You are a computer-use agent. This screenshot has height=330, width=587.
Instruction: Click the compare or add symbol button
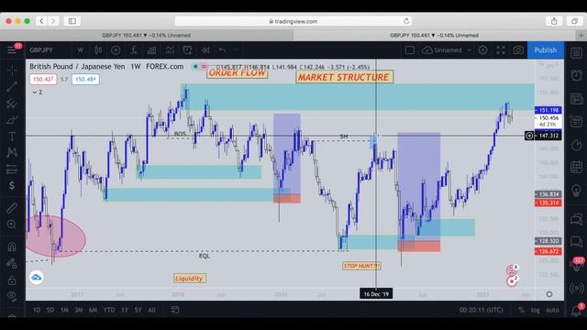(116, 49)
